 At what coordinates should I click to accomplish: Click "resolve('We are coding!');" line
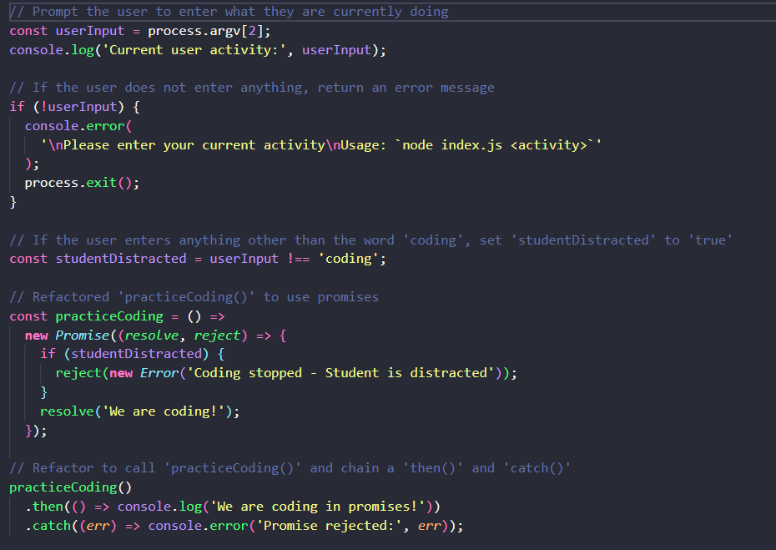pos(140,412)
